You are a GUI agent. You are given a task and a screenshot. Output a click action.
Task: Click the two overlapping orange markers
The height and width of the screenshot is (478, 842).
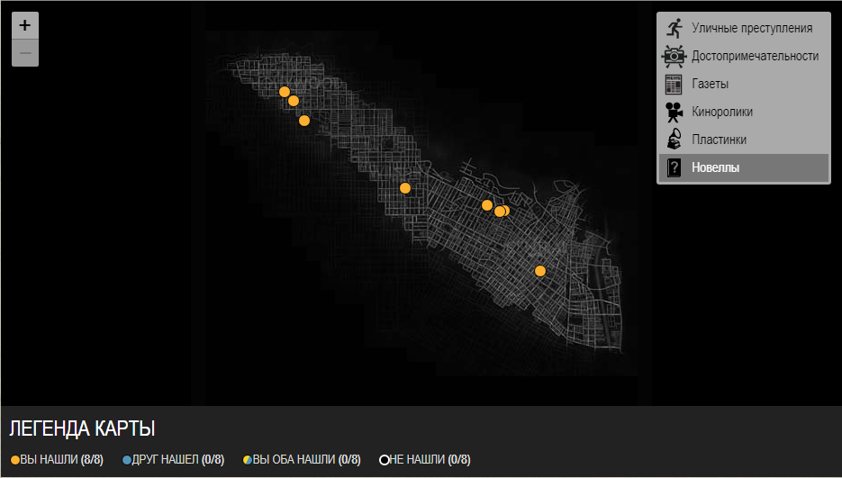coord(502,212)
